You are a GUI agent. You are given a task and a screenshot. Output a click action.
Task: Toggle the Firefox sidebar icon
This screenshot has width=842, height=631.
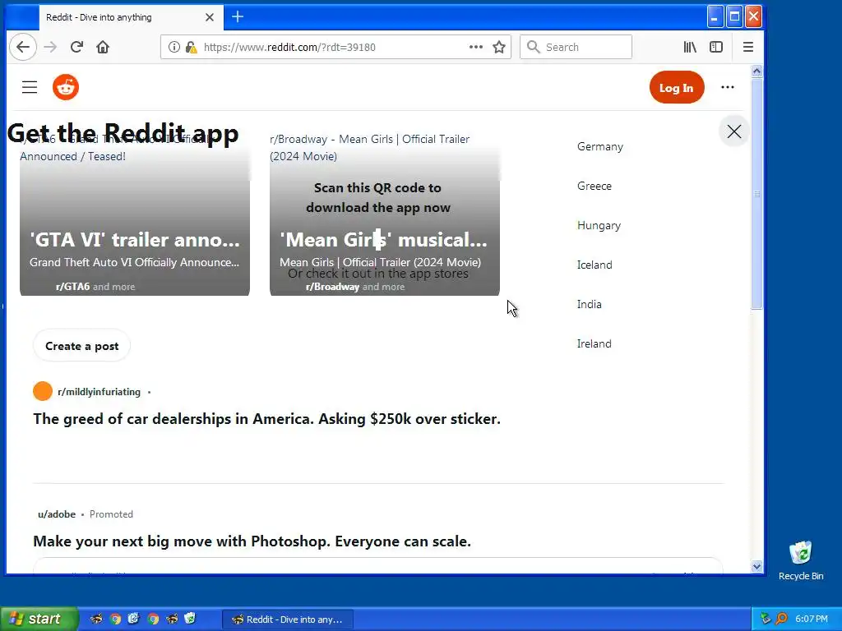pos(716,47)
